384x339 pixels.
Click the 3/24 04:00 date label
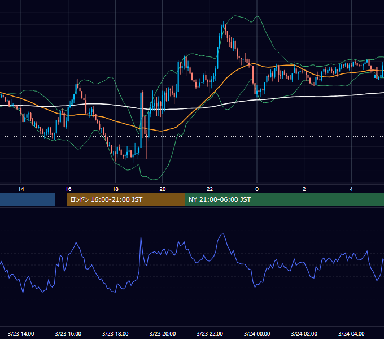click(351, 333)
